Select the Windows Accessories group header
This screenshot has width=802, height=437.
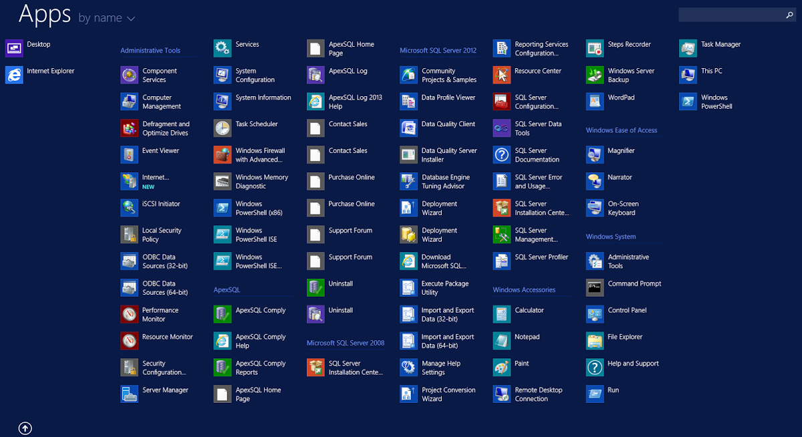click(524, 290)
